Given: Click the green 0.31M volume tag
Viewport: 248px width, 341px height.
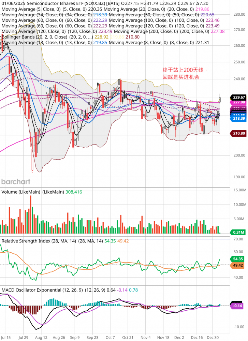Looking at the screenshot, I should (x=239, y=232).
